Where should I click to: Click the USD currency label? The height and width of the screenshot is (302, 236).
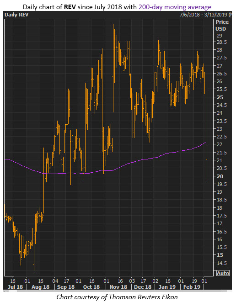(x=220, y=29)
